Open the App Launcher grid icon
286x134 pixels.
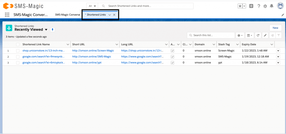click(7, 15)
